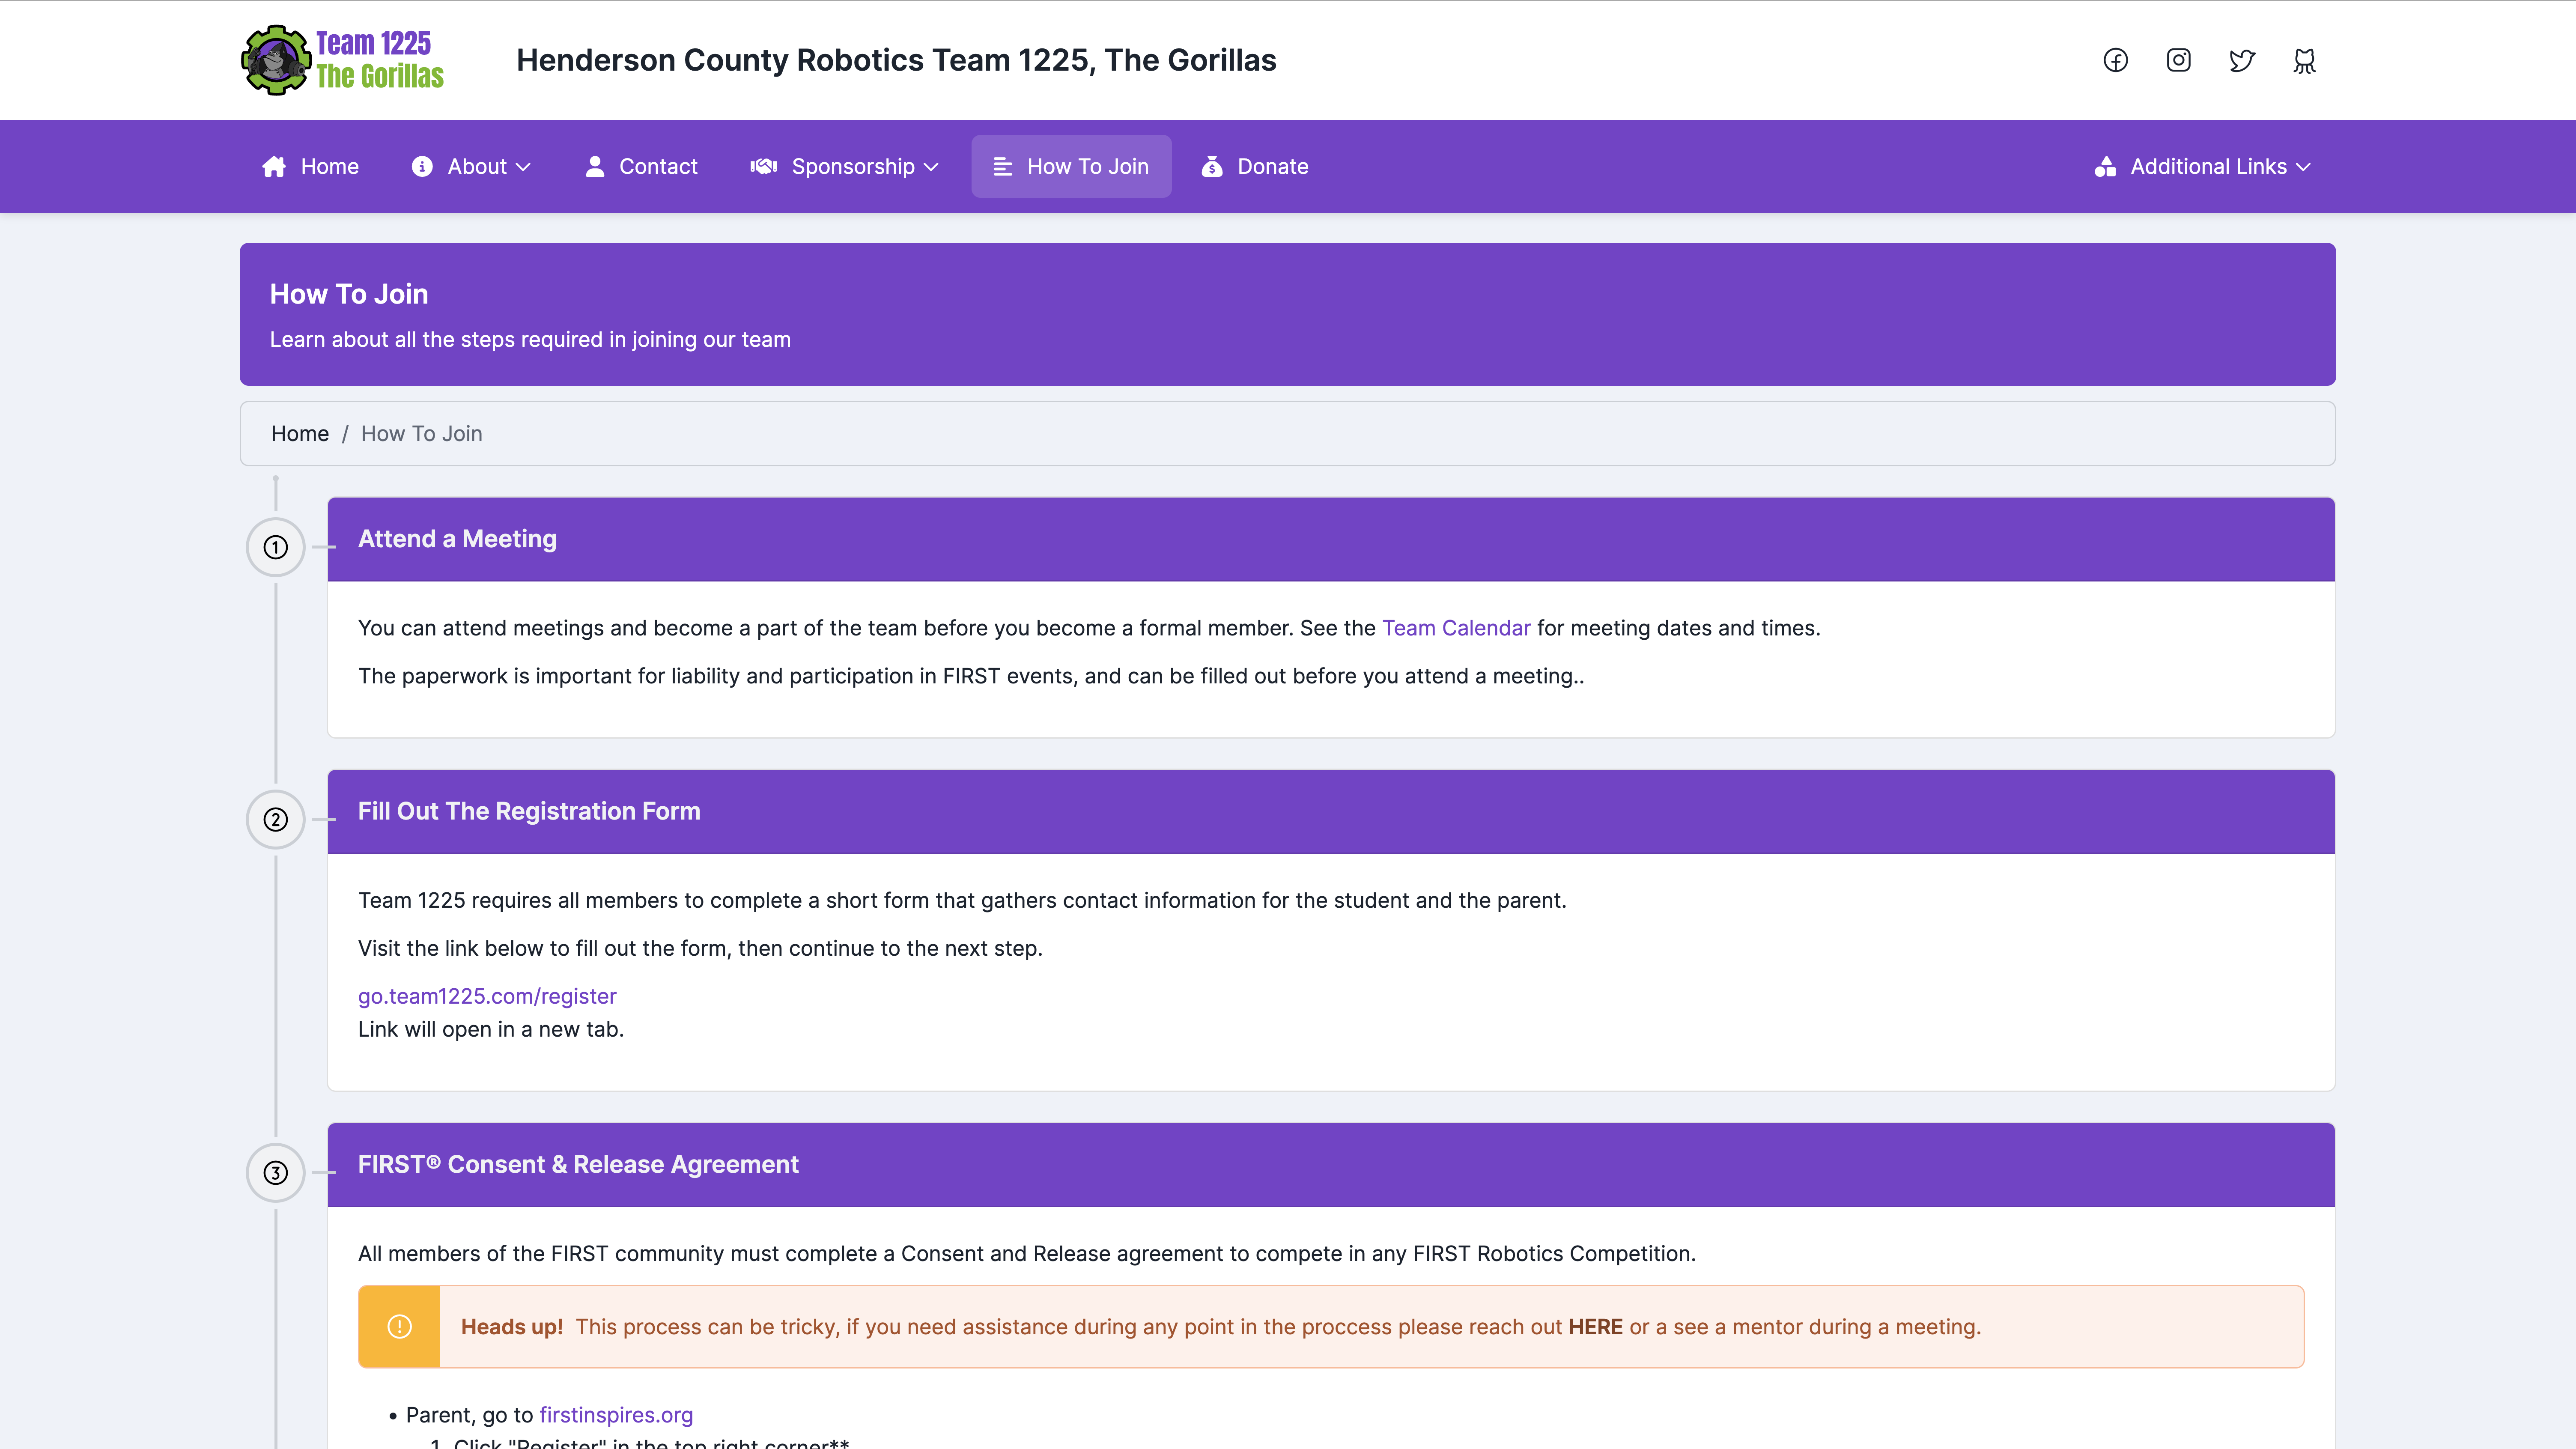Click the house icon beside Home
This screenshot has height=1449, width=2576.
[274, 166]
